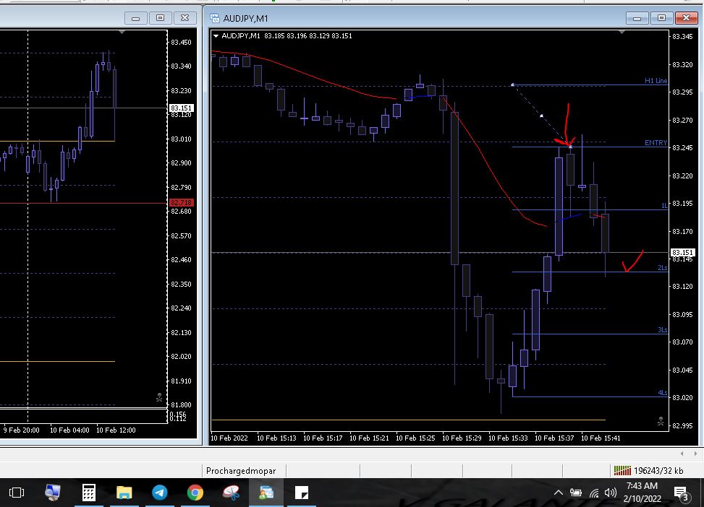Open the computer monitor app on taskbar
Image resolution: width=704 pixels, height=507 pixels.
pos(53,493)
